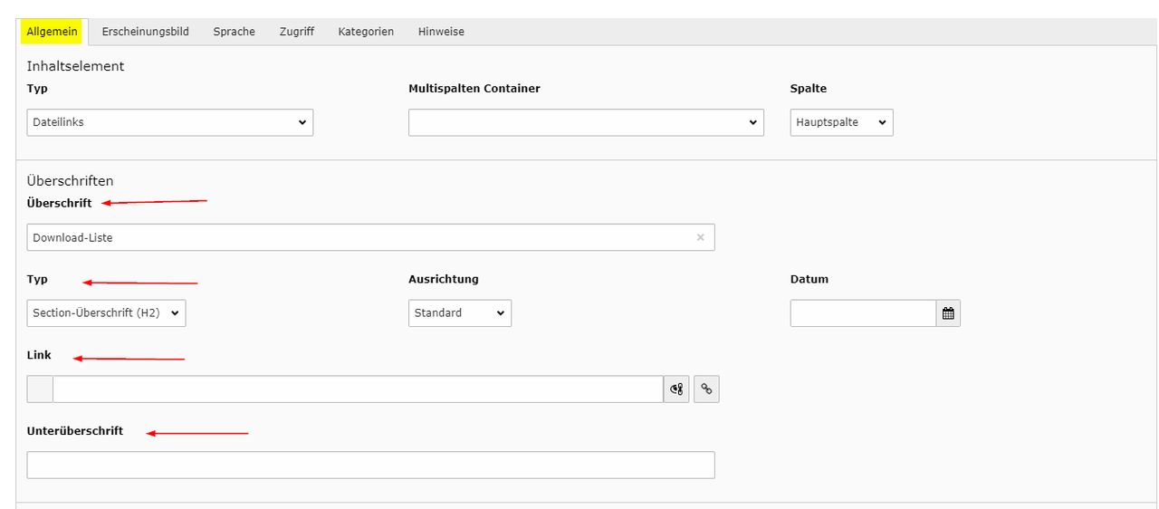
Task: Go to the Zugriff tab
Action: click(x=296, y=32)
